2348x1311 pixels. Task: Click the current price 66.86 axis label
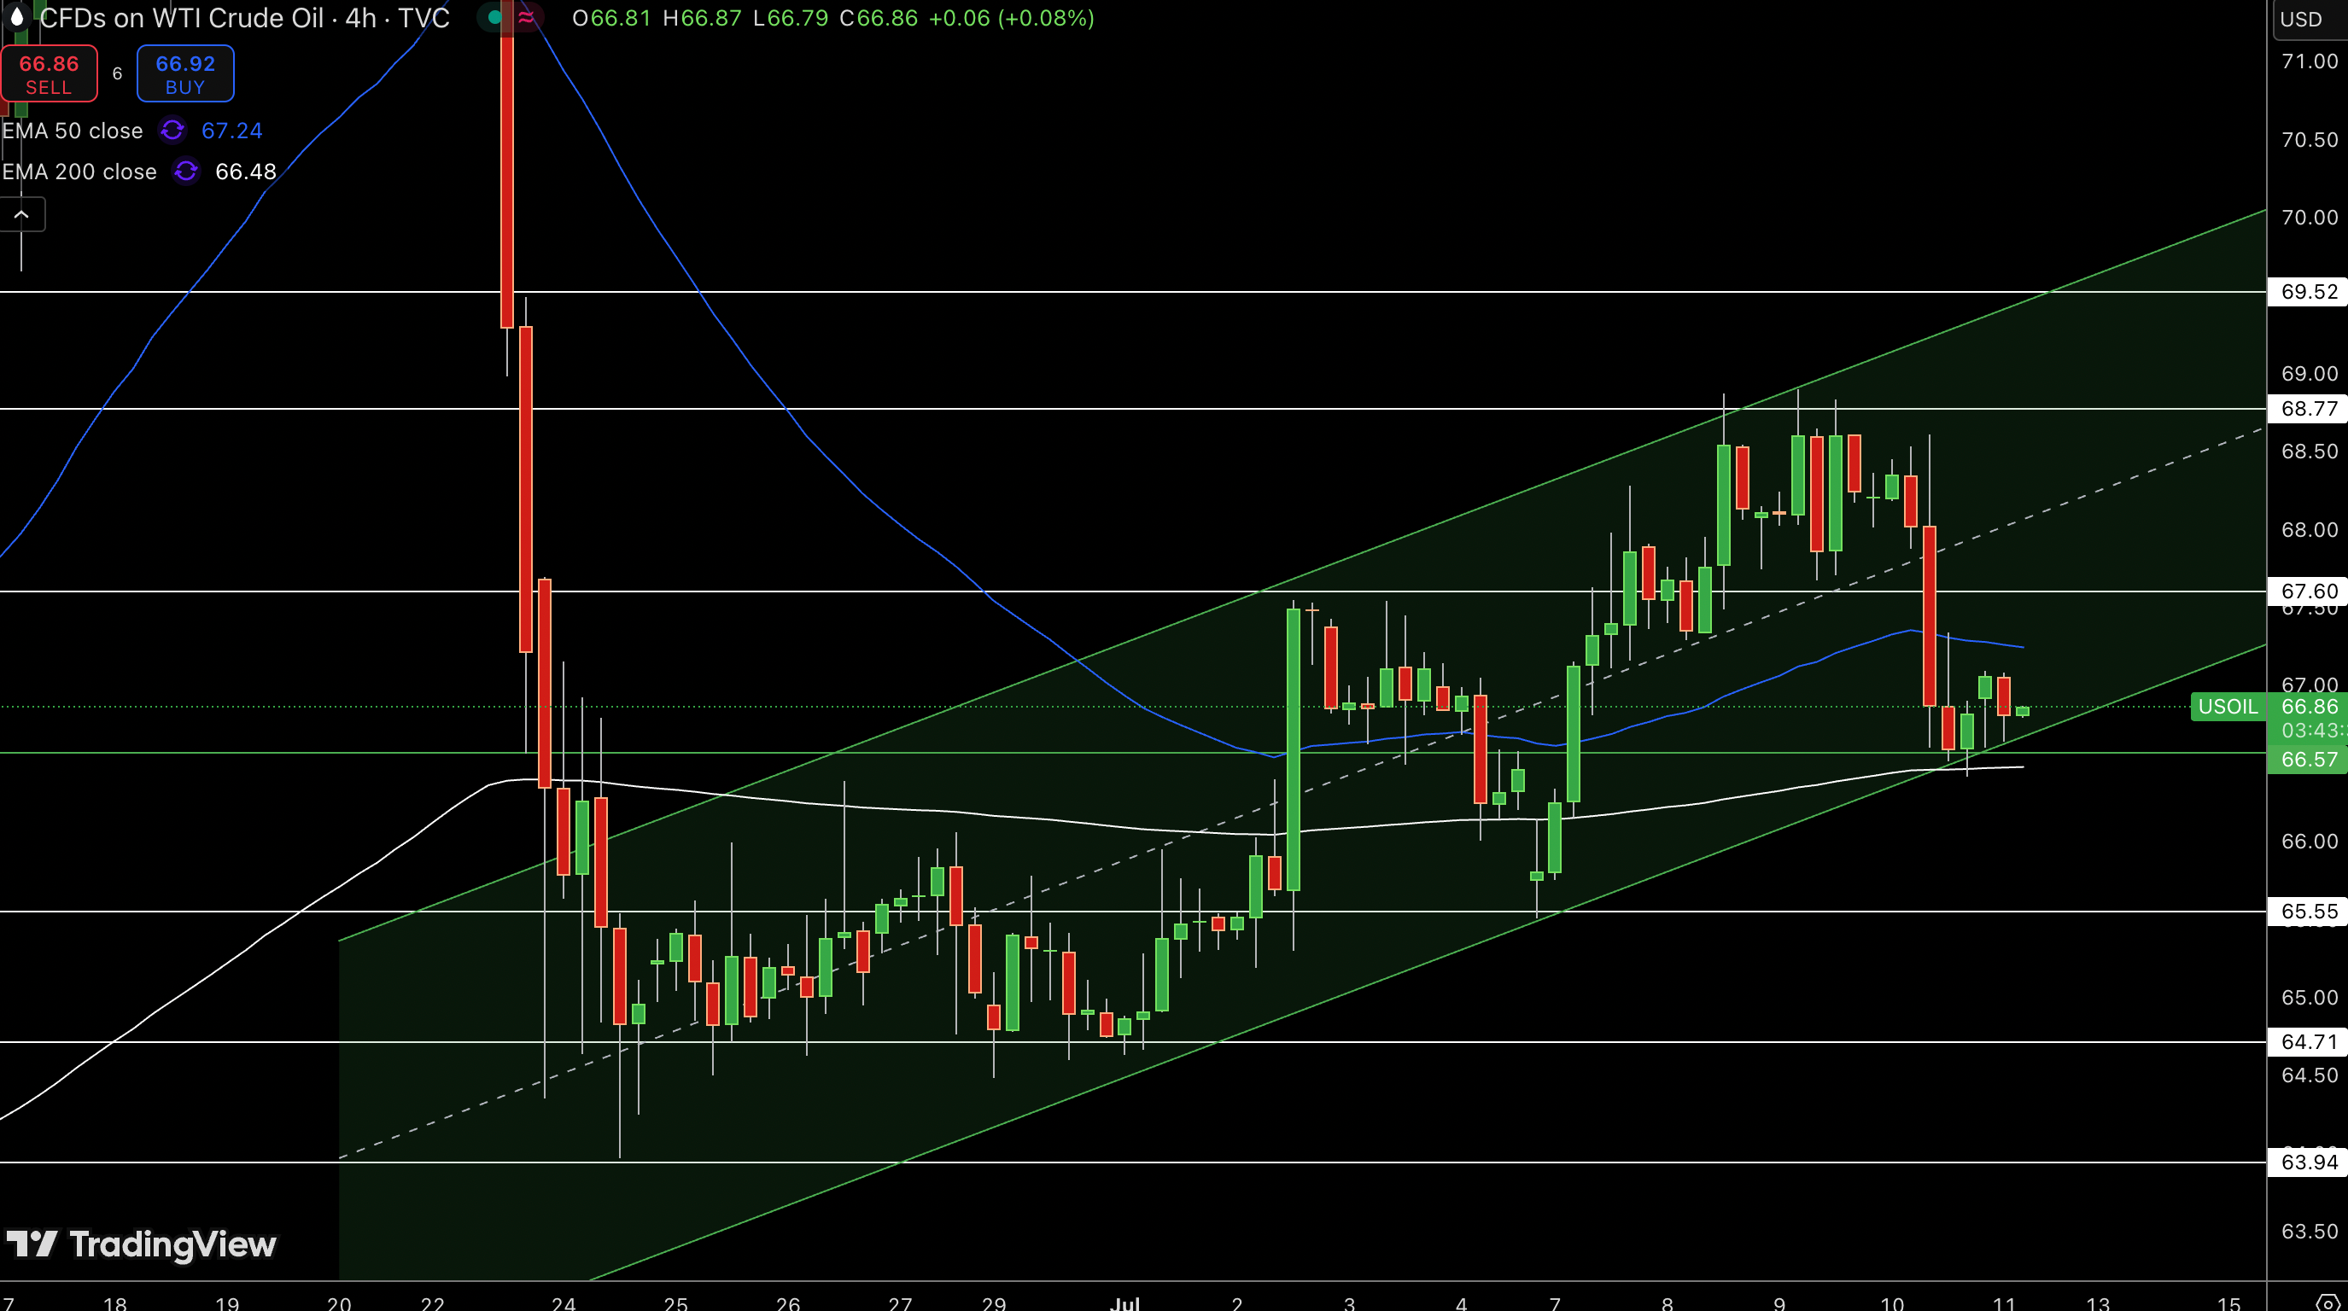2308,706
